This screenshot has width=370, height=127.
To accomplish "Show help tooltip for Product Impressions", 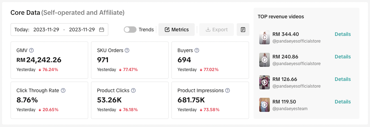I will (228, 90).
